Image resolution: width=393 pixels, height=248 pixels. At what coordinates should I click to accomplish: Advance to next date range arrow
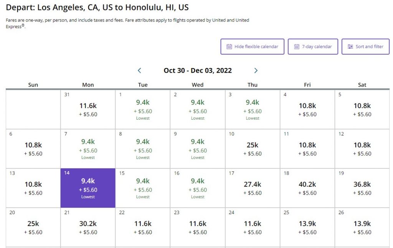(x=256, y=70)
